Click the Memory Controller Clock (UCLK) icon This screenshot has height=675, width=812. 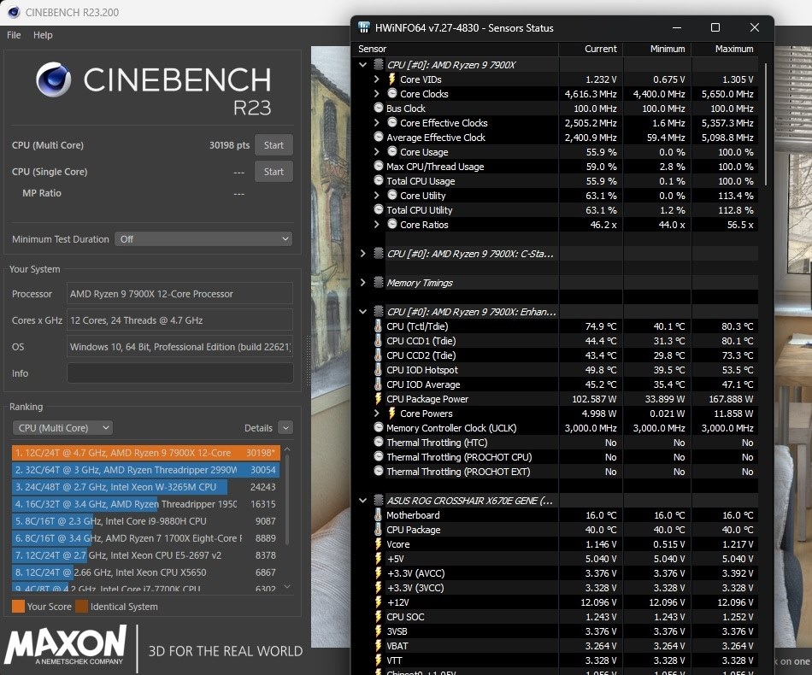point(379,427)
